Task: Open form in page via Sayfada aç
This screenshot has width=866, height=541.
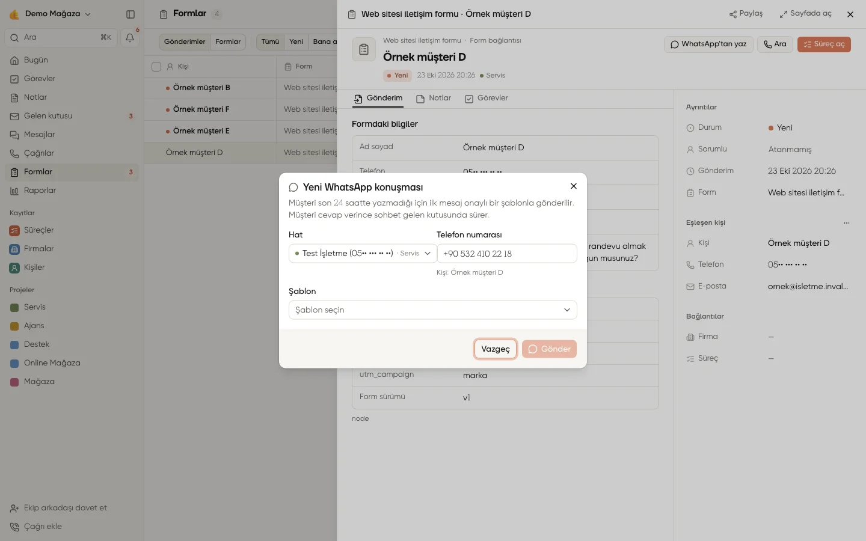Action: point(805,14)
